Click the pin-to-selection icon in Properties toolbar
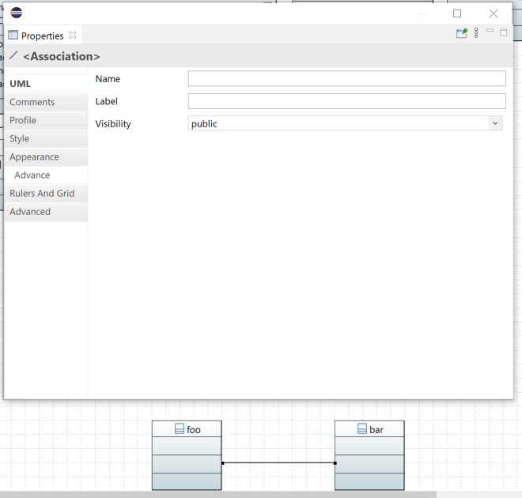 point(461,33)
